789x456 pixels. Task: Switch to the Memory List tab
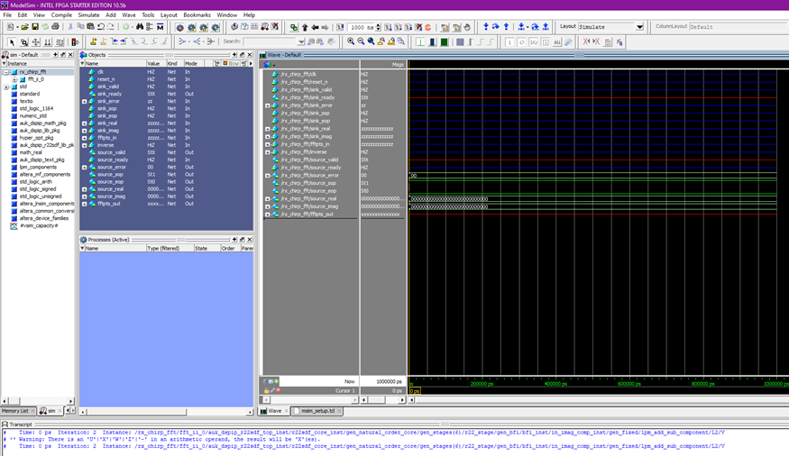click(x=15, y=411)
